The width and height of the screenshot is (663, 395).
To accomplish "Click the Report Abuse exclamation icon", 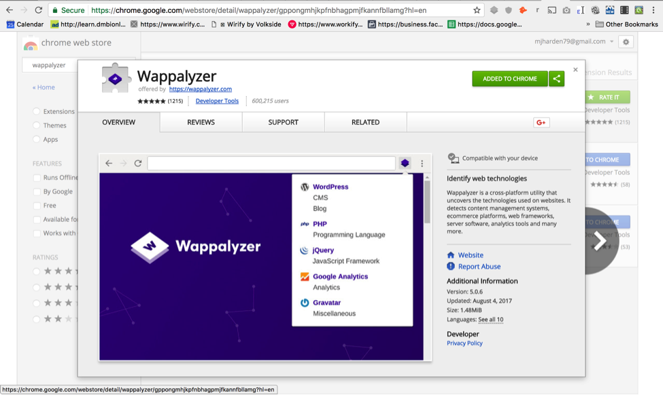I will (x=451, y=266).
